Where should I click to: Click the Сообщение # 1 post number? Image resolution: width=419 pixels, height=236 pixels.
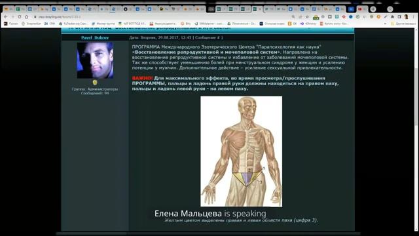[209, 38]
